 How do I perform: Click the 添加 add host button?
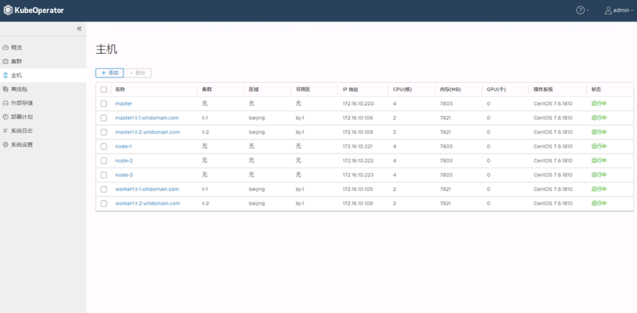[x=110, y=73]
